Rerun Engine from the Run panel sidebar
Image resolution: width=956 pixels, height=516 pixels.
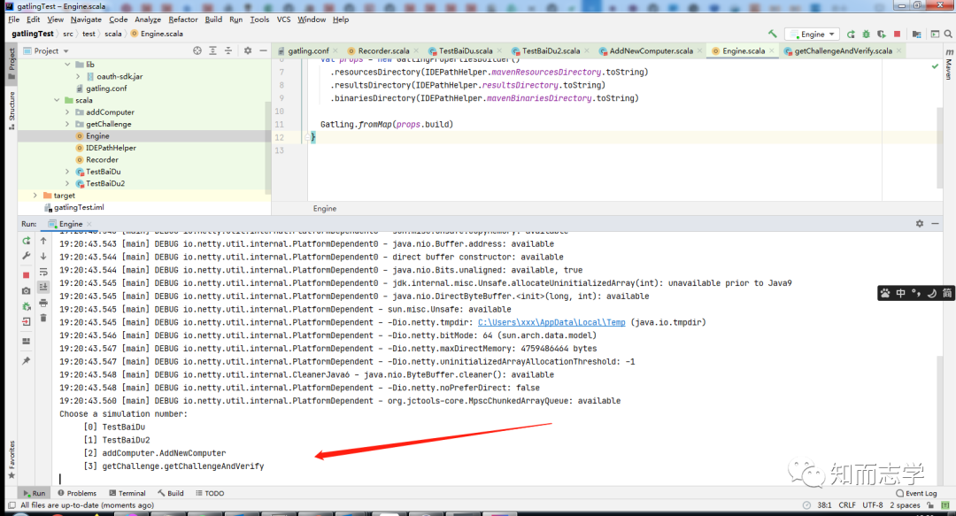click(x=27, y=241)
